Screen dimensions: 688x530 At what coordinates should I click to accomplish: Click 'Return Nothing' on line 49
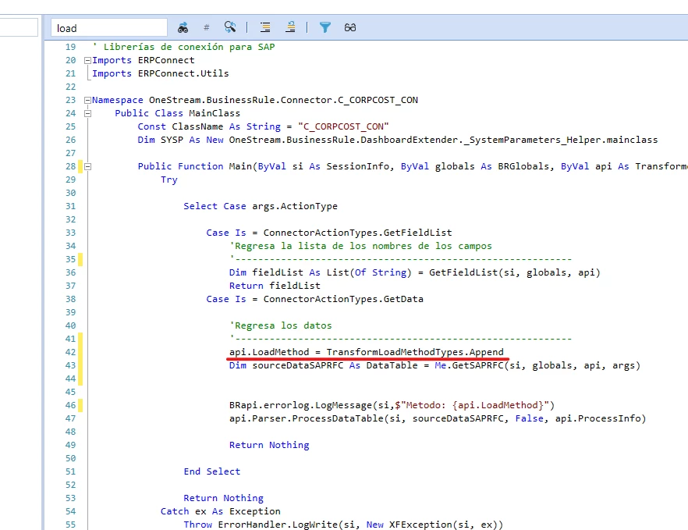(x=269, y=445)
